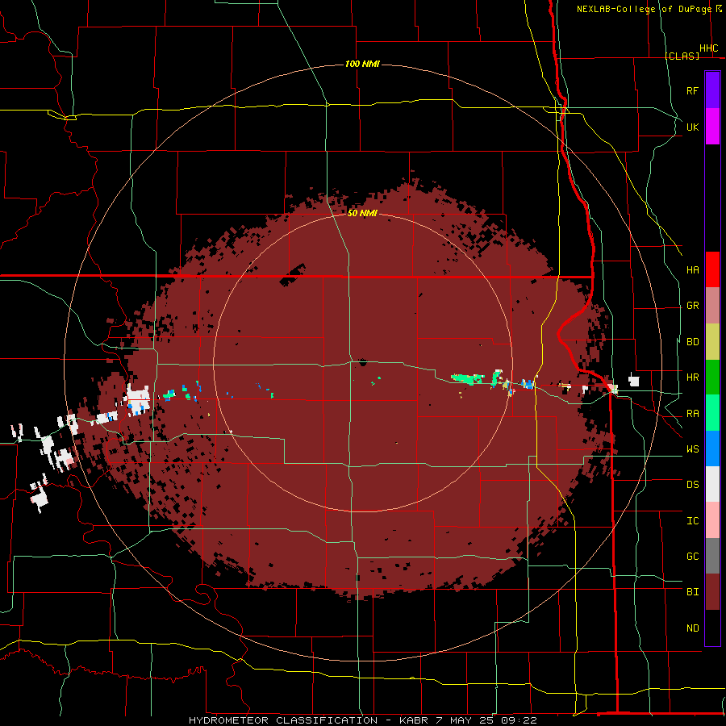Select the yellow BD legend swatch
Screen dimensions: 726x726
click(712, 342)
